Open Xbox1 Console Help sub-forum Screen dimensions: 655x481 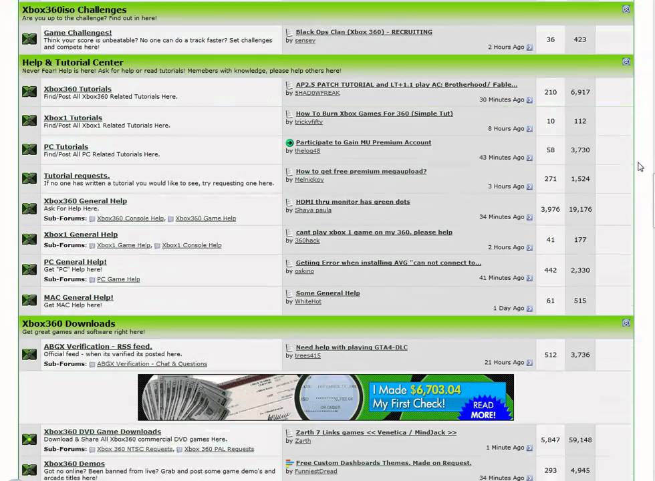pos(192,245)
